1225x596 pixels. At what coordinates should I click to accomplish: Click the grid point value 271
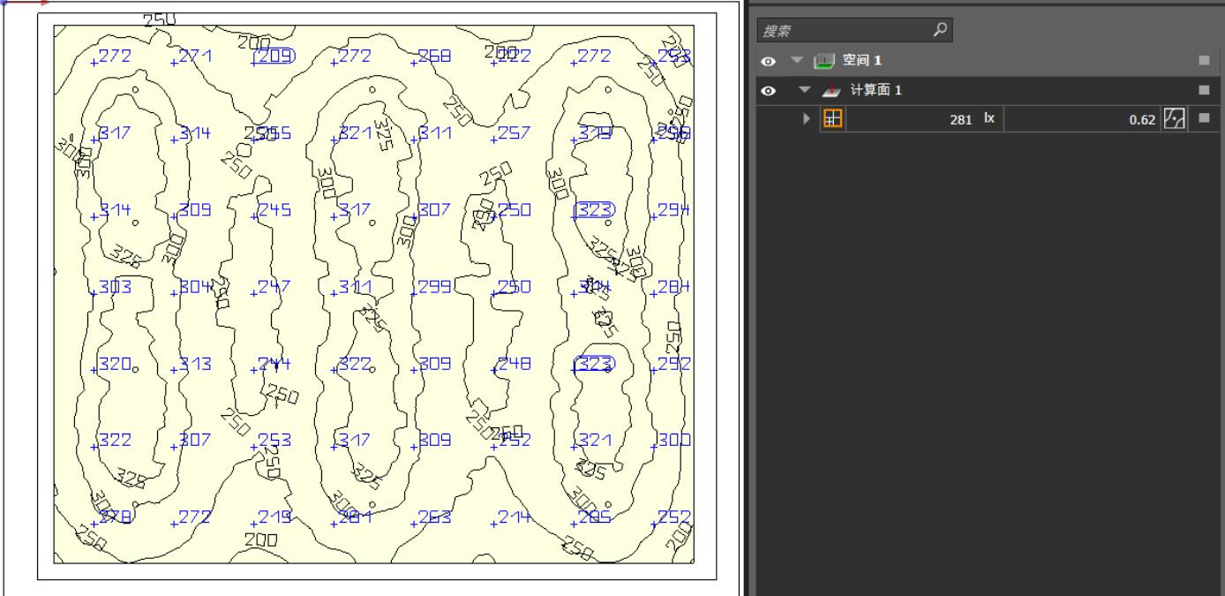[195, 57]
